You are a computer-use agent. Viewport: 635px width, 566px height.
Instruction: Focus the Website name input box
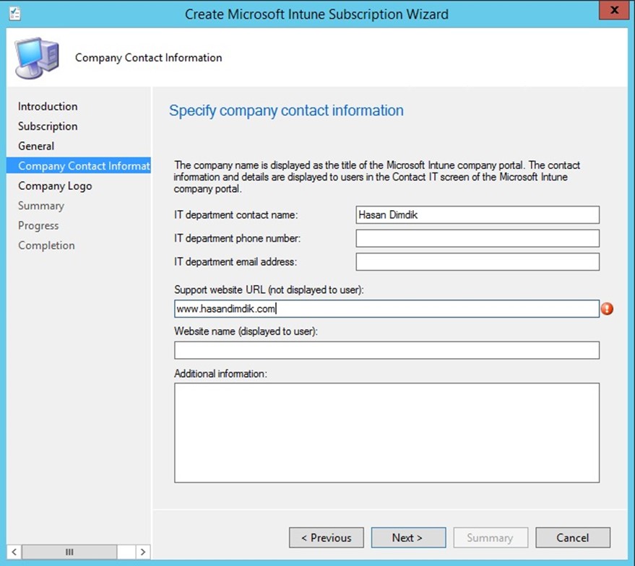click(386, 350)
